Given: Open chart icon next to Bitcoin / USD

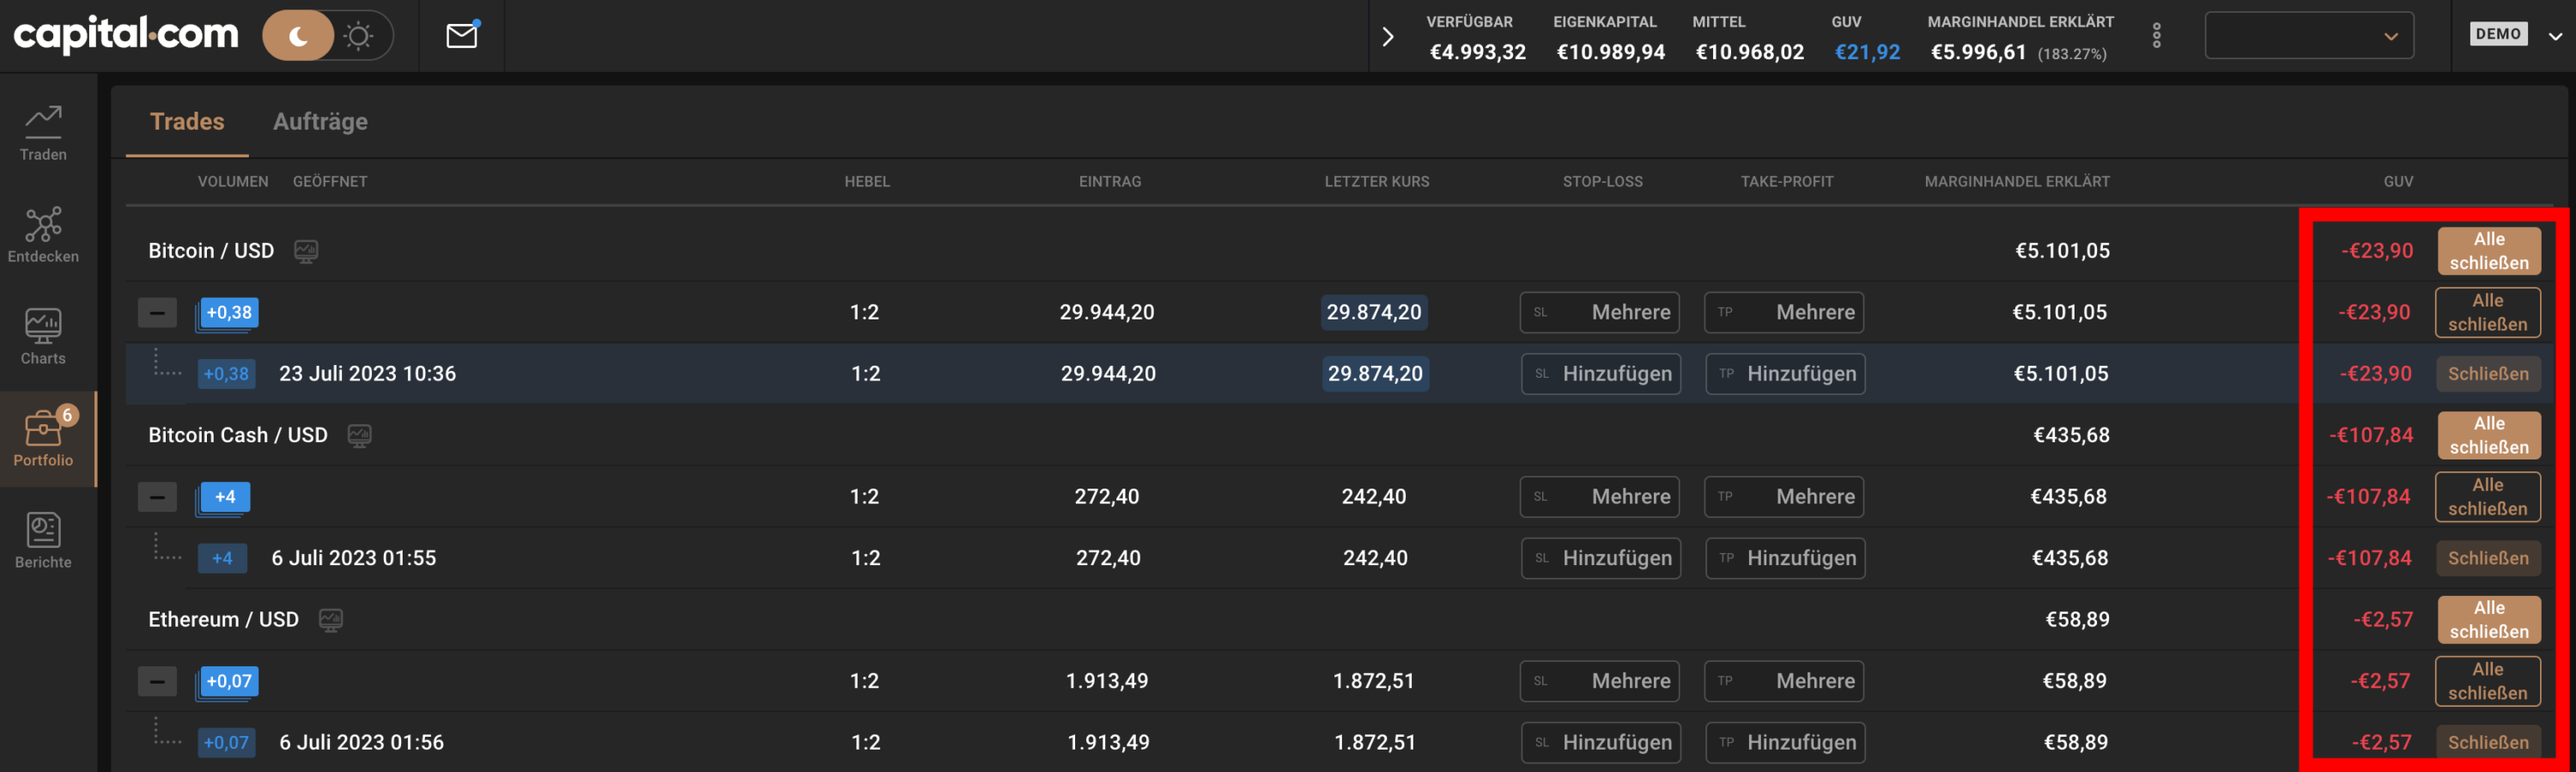Looking at the screenshot, I should click(x=306, y=251).
